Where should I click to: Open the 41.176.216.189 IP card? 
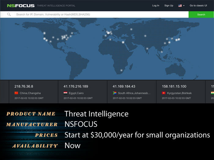tap(83, 92)
